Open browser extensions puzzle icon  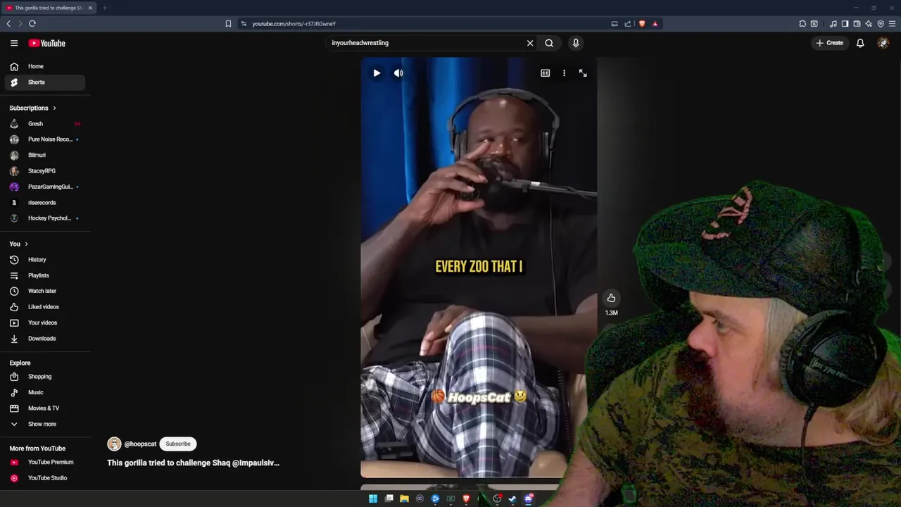(802, 23)
